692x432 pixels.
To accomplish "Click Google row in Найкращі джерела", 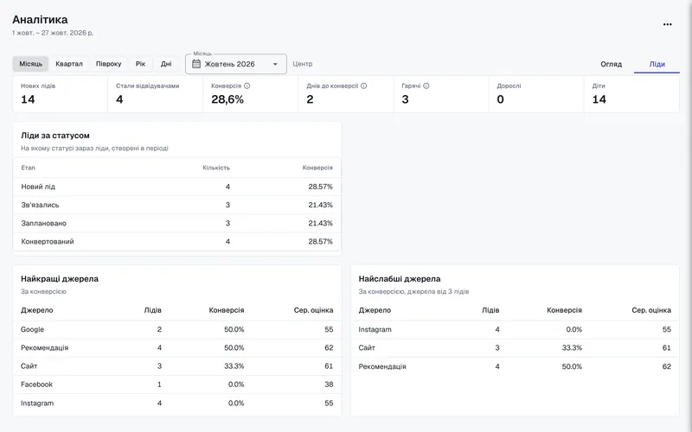I will (x=177, y=329).
